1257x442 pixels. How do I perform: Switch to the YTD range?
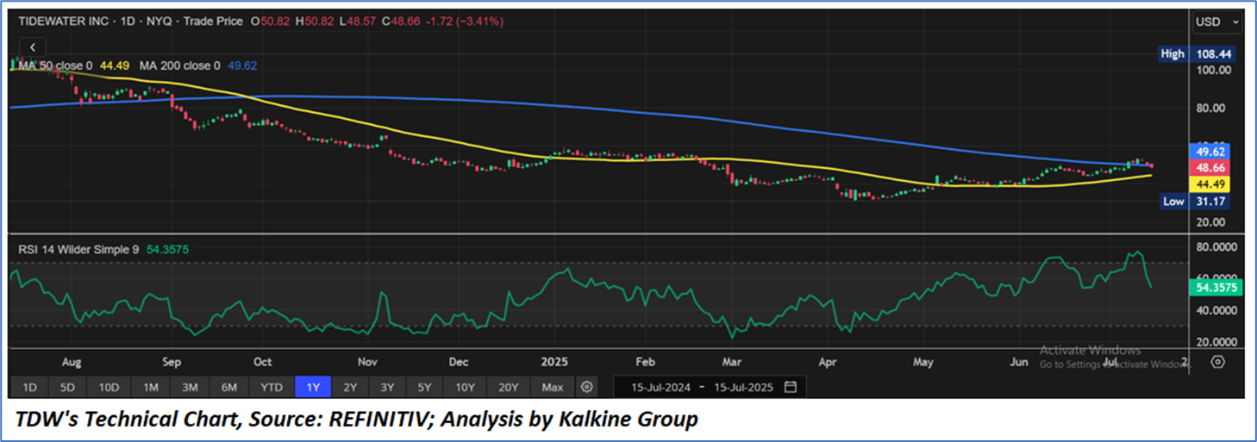pos(272,387)
